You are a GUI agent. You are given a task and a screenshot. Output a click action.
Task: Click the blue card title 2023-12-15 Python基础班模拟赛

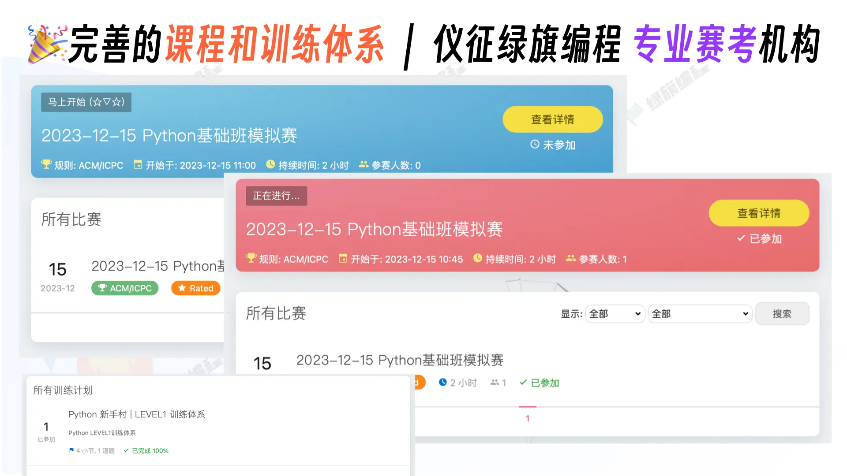pyautogui.click(x=169, y=136)
